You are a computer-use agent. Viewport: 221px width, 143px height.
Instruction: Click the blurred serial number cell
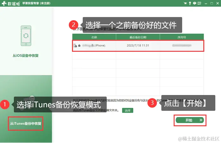[182, 45]
